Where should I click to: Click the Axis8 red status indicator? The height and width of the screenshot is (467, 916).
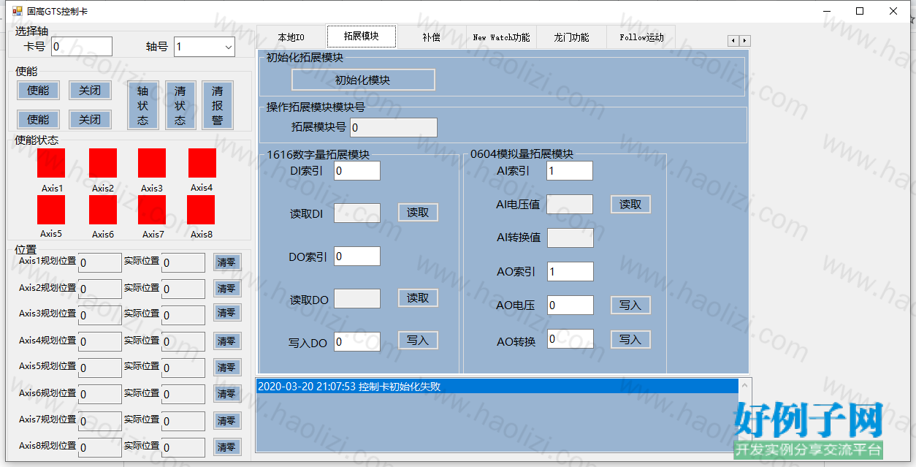pos(201,210)
